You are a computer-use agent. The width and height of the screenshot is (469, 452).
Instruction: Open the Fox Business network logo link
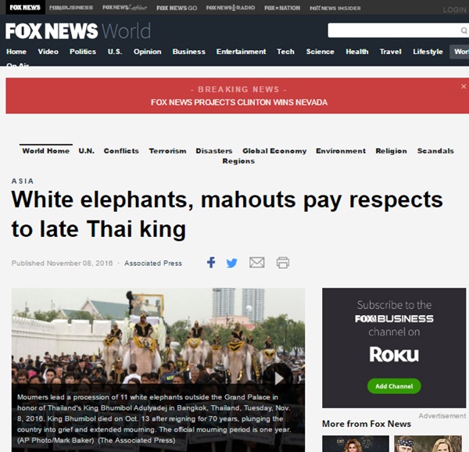(x=71, y=8)
